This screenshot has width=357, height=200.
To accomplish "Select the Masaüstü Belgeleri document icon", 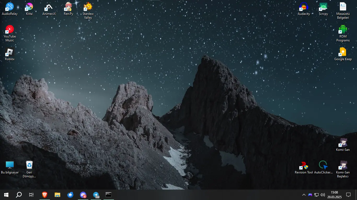I will (343, 11).
